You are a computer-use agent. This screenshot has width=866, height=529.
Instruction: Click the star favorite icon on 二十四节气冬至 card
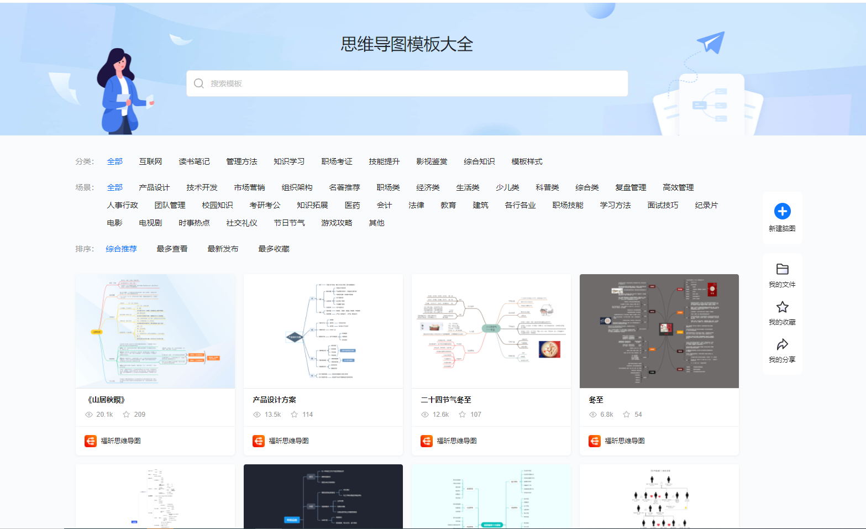pyautogui.click(x=463, y=415)
